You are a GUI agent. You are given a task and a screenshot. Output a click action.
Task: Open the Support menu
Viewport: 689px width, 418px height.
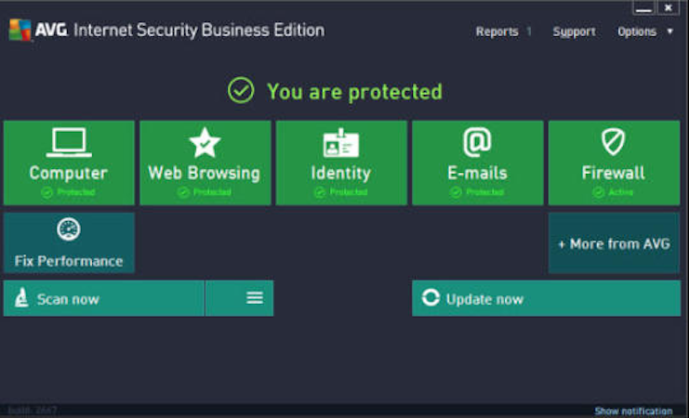575,32
